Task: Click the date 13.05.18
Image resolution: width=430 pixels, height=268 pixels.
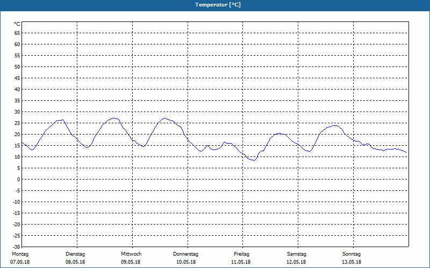Action: pyautogui.click(x=352, y=262)
